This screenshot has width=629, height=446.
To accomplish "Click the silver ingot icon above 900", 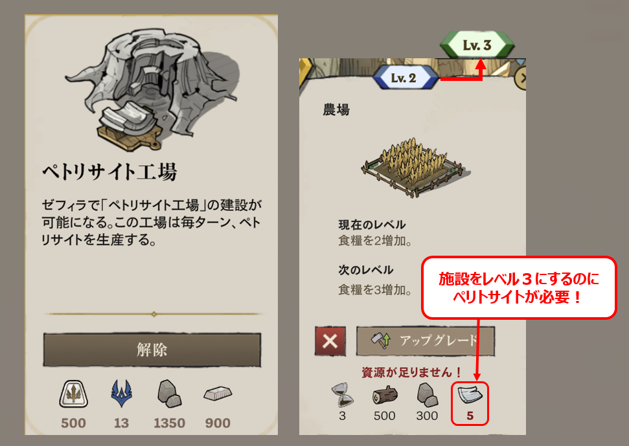I will [x=218, y=394].
